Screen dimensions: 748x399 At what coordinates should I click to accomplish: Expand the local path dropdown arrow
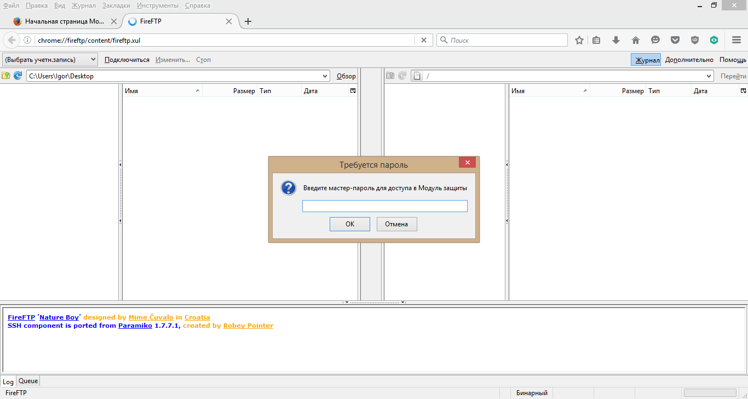(x=325, y=76)
